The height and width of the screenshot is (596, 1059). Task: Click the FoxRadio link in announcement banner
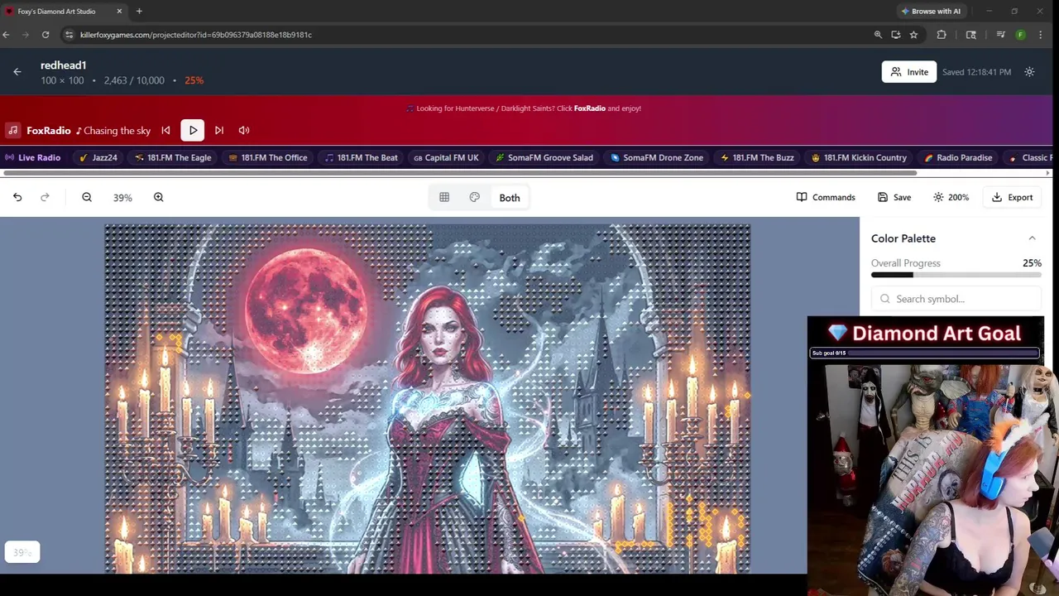point(590,108)
